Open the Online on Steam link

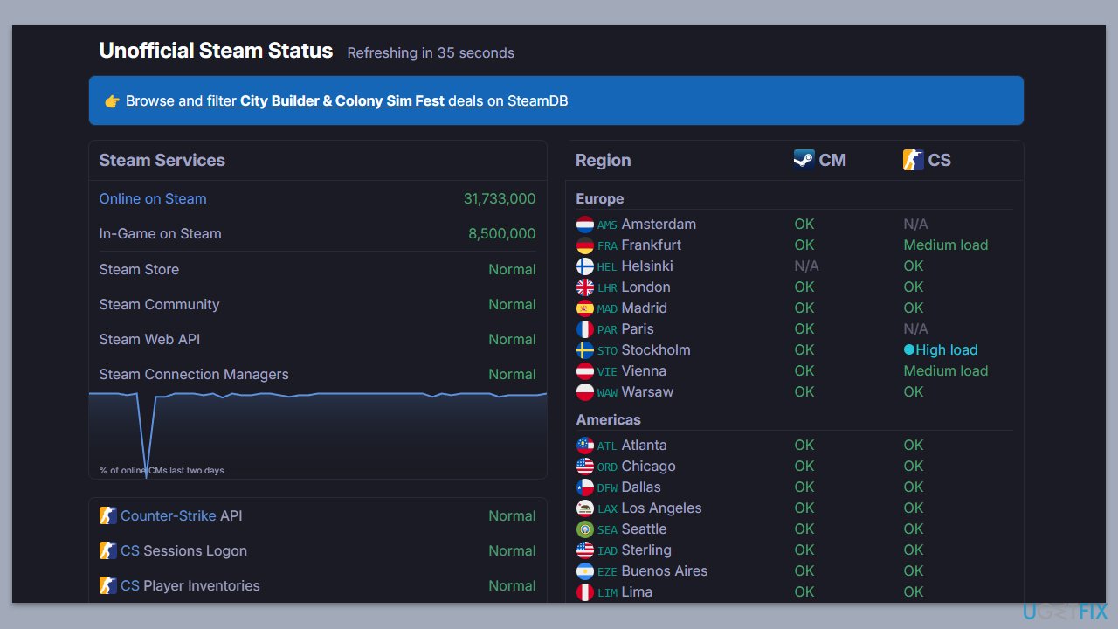pyautogui.click(x=153, y=198)
